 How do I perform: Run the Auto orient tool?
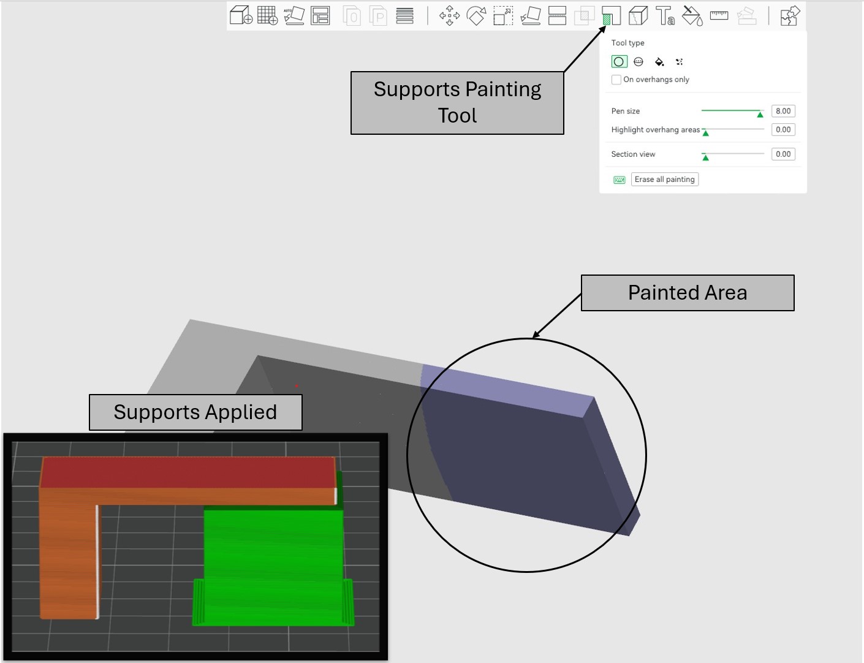[x=294, y=15]
